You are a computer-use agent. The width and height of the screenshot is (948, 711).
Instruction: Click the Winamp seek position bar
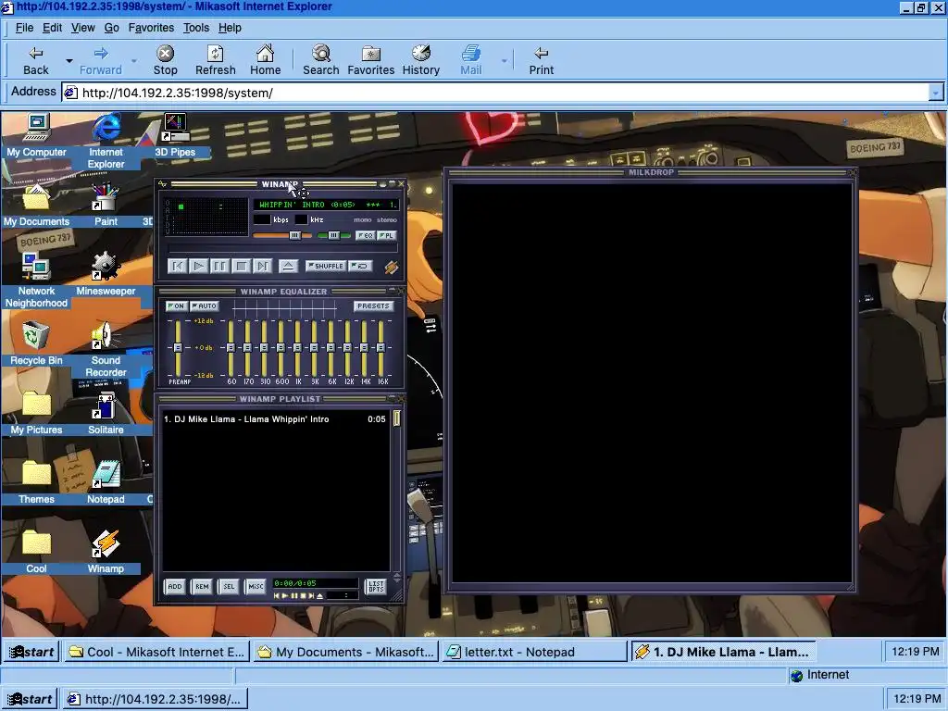click(x=282, y=248)
